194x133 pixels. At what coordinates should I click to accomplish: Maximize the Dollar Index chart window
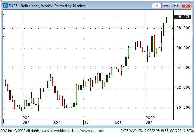pos(176,6)
